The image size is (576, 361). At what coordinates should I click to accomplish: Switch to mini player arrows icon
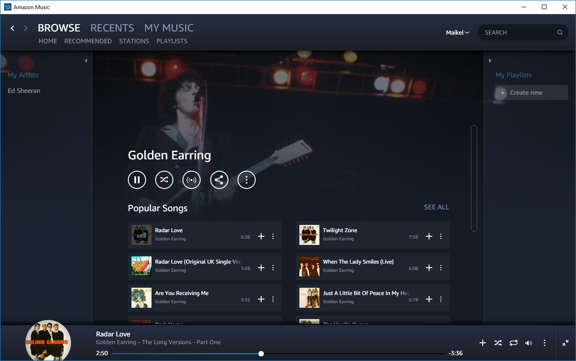click(566, 343)
